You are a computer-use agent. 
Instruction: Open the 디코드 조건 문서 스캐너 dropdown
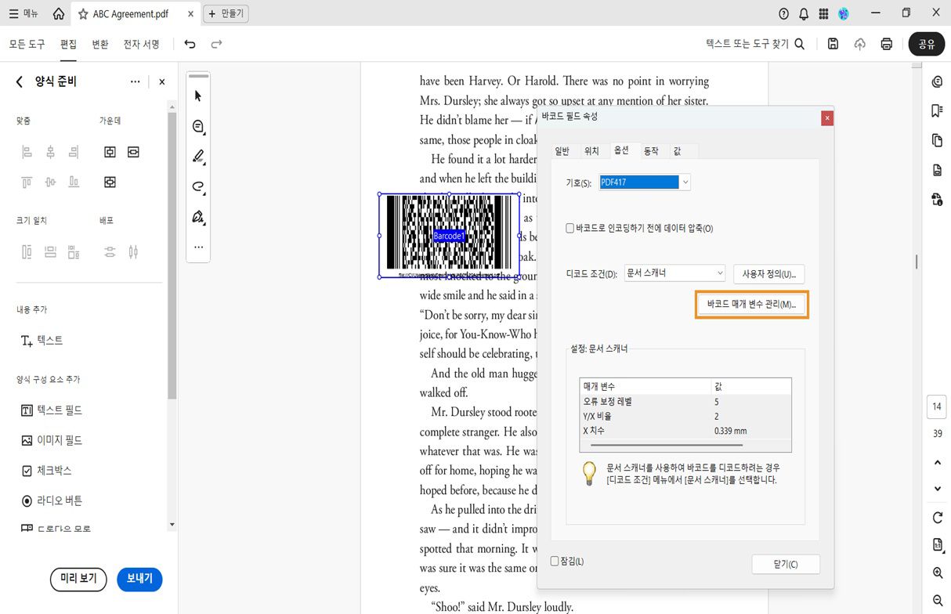(675, 273)
